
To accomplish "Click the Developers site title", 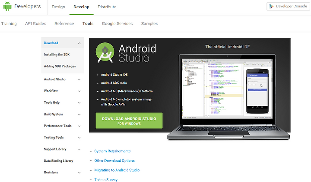I will pos(27,6).
